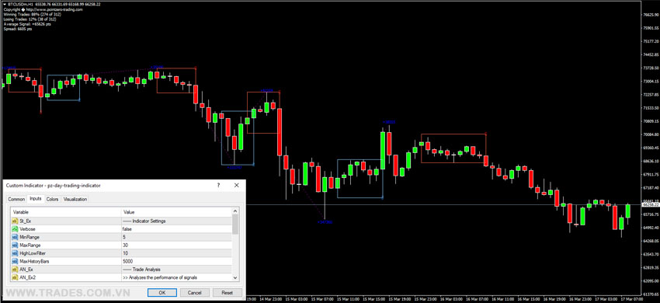Click the MaxHistoryBars integer variable icon

(x=15, y=261)
